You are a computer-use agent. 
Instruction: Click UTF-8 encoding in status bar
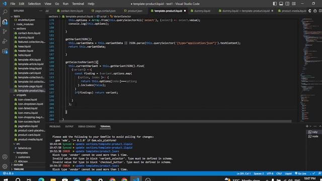(x=270, y=173)
